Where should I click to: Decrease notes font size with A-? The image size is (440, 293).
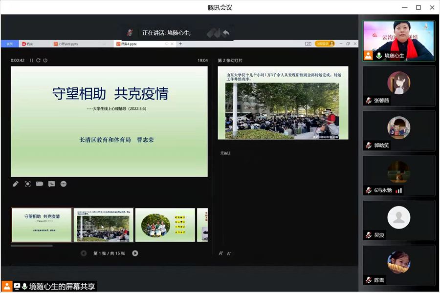pos(229,253)
